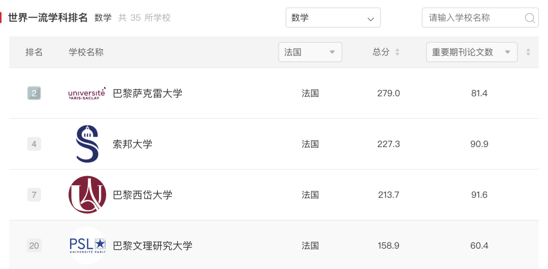The image size is (548, 269).
Task: Open 巴黎萨克雷大学 school page
Action: [x=147, y=93]
